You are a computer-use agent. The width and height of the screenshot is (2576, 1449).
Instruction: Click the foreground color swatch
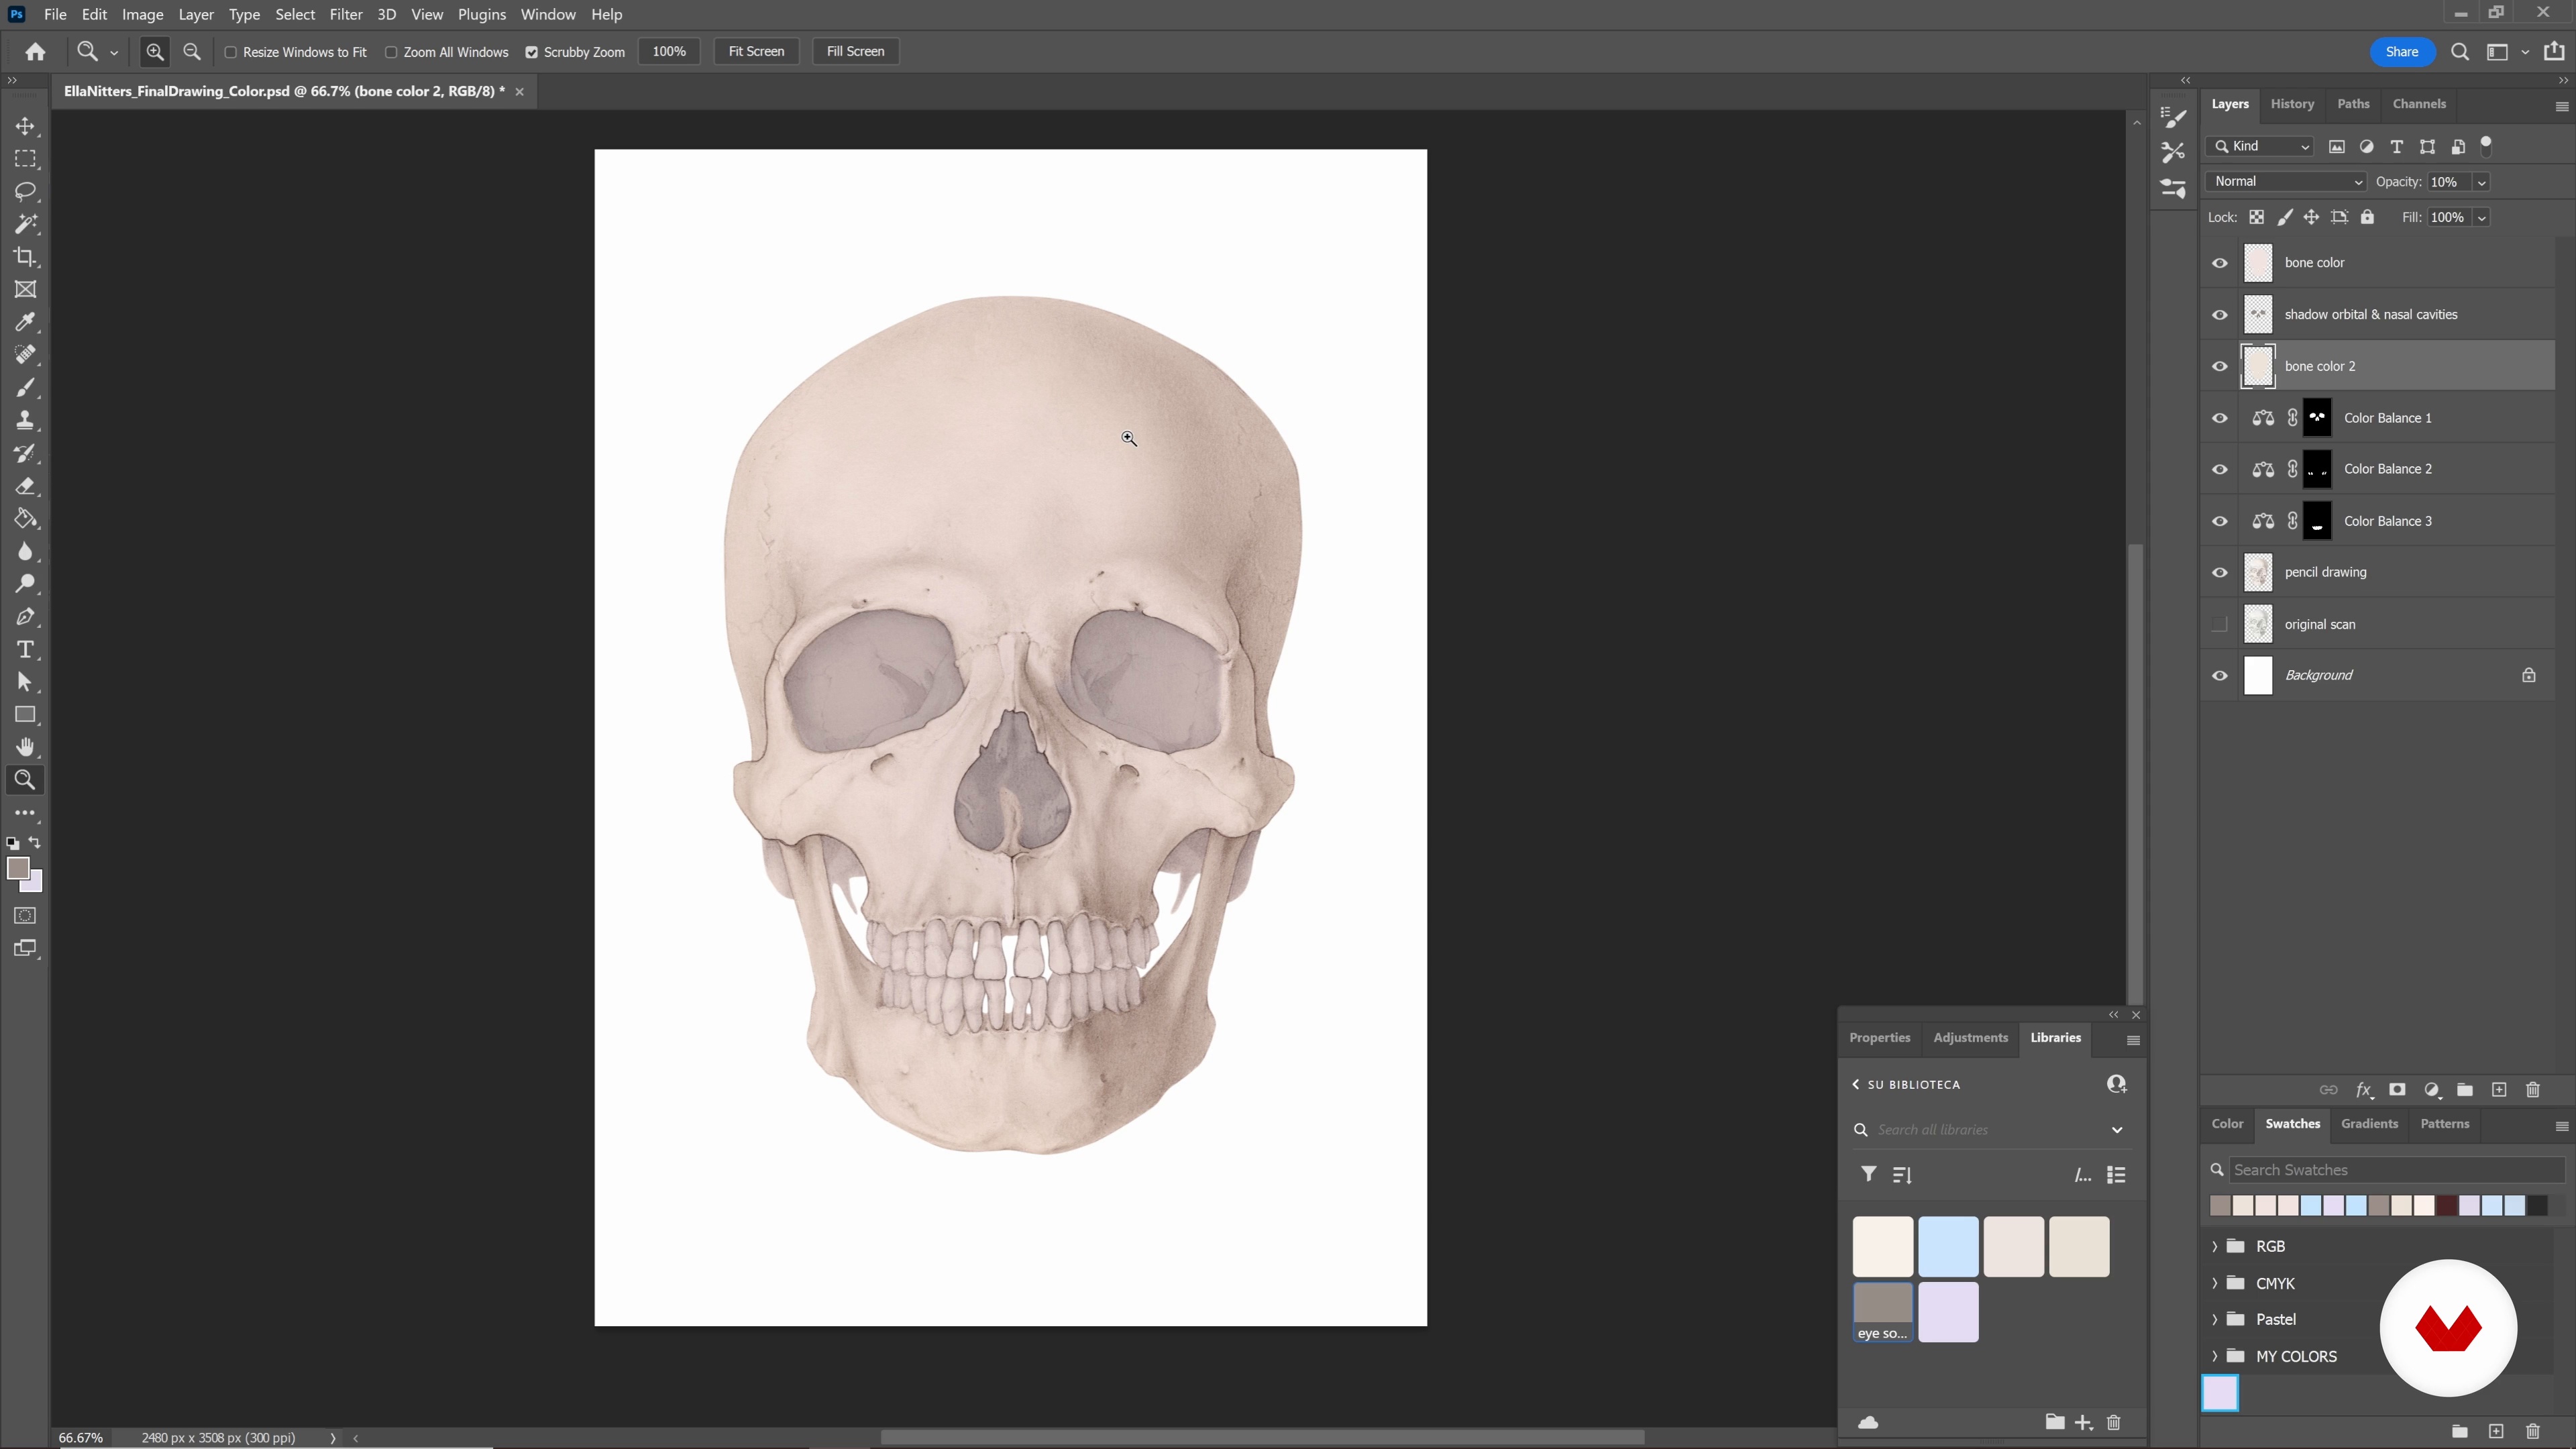pos(18,869)
